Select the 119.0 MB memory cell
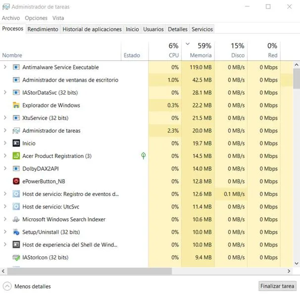 pos(198,67)
